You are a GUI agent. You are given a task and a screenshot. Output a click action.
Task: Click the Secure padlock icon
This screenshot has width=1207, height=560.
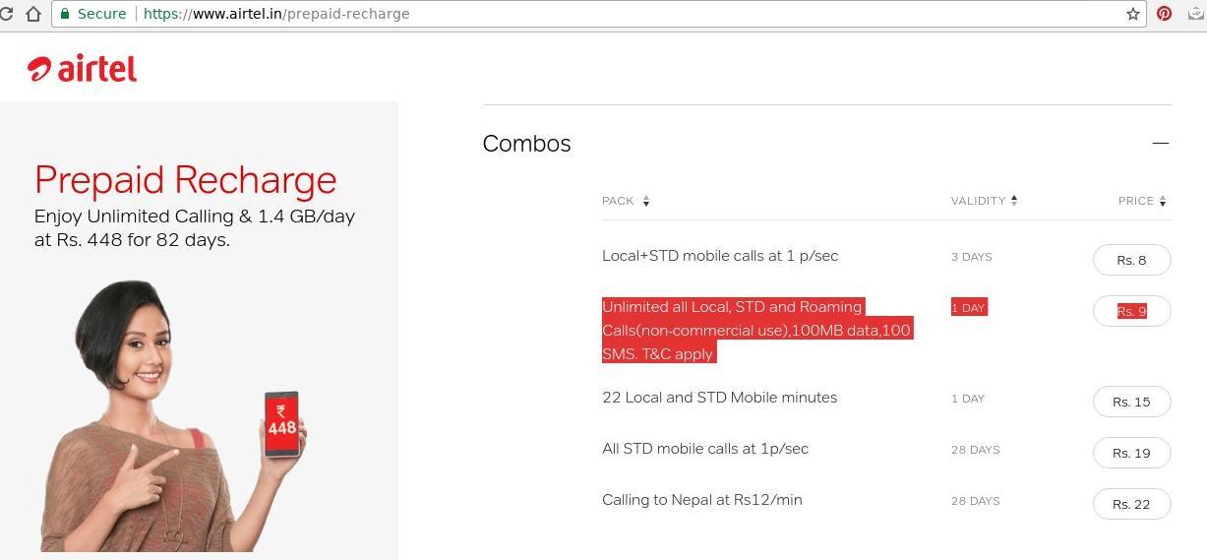tap(65, 14)
